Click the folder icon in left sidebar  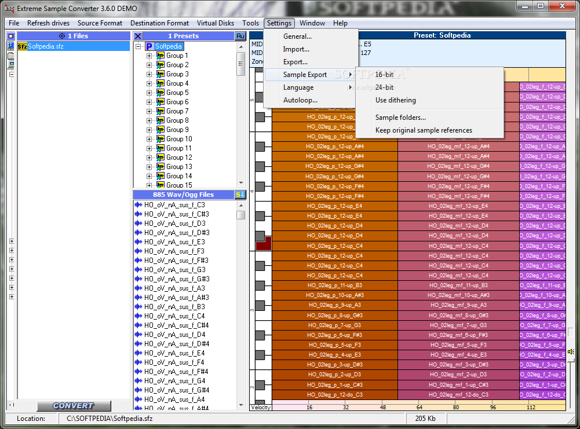tap(11, 56)
